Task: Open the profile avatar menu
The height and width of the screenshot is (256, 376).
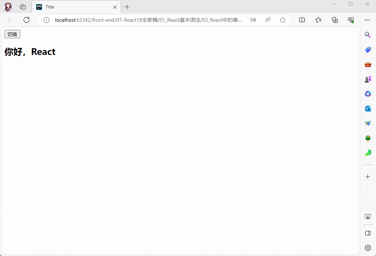Action: click(8, 7)
